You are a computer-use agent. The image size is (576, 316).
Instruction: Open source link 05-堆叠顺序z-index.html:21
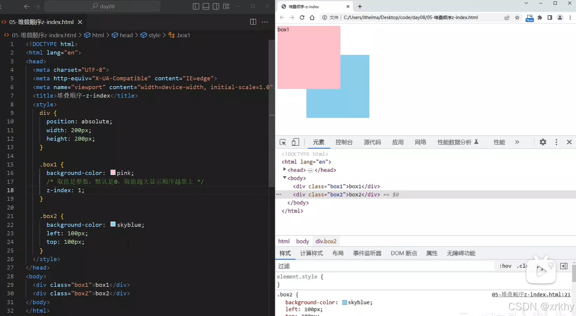point(531,295)
